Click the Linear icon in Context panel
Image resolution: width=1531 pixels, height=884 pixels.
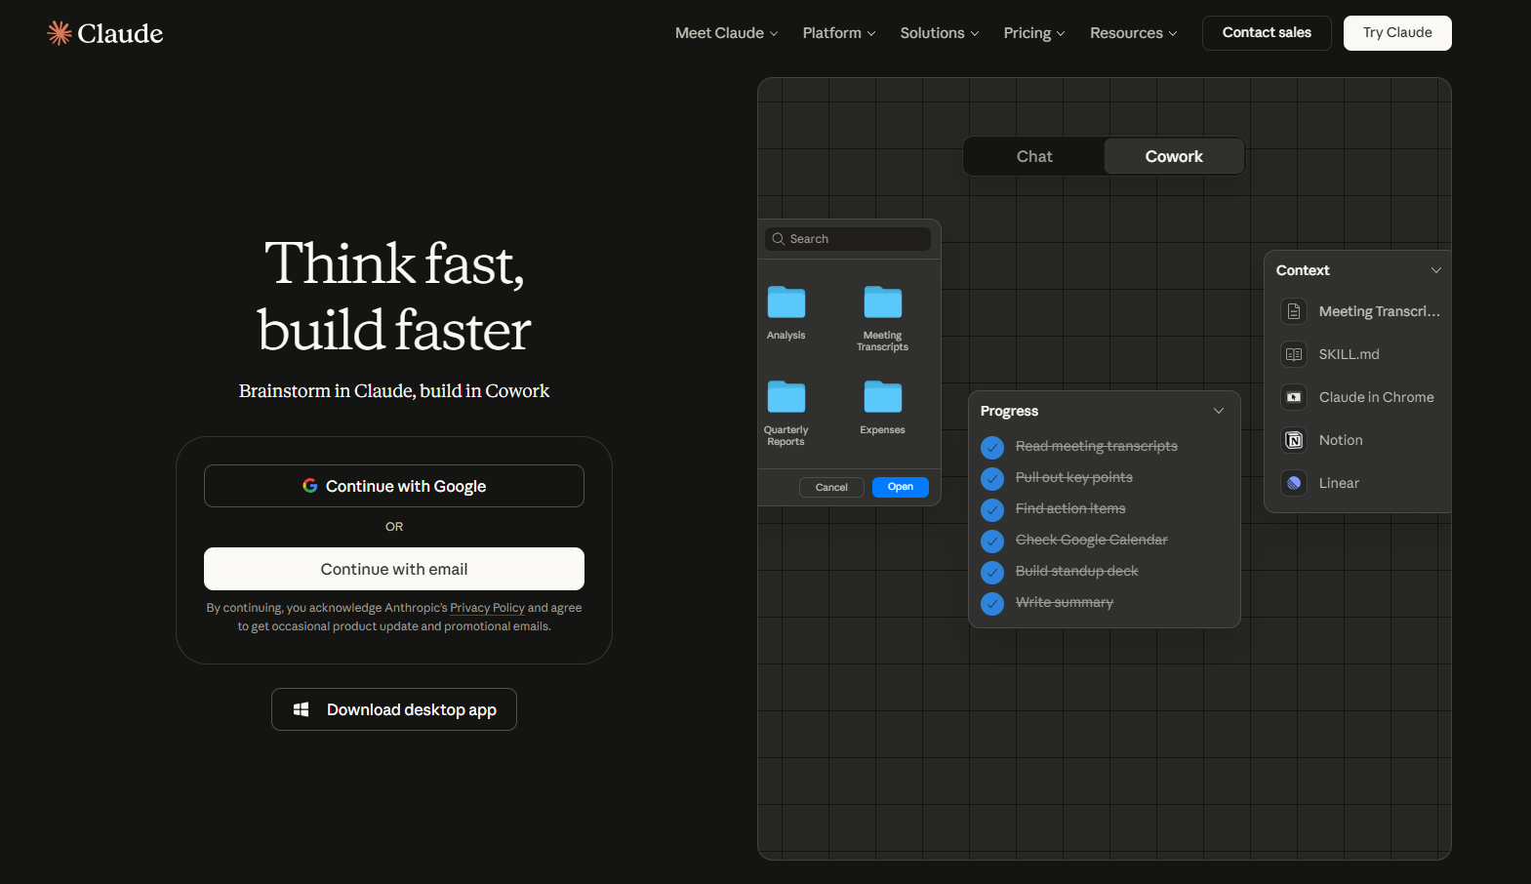pos(1294,483)
